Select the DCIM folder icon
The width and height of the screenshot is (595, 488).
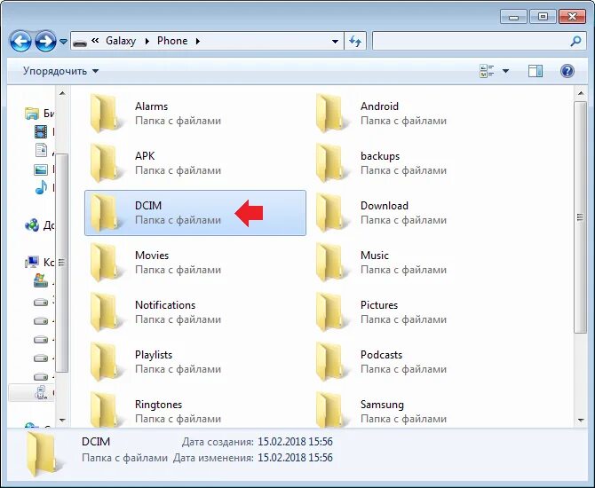(x=107, y=213)
